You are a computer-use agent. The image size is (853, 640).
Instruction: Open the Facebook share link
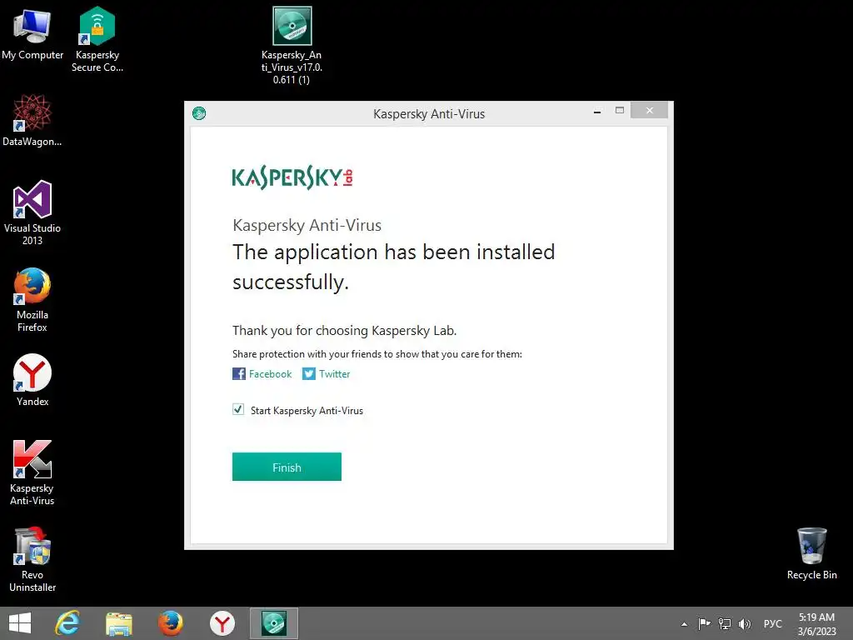point(270,374)
